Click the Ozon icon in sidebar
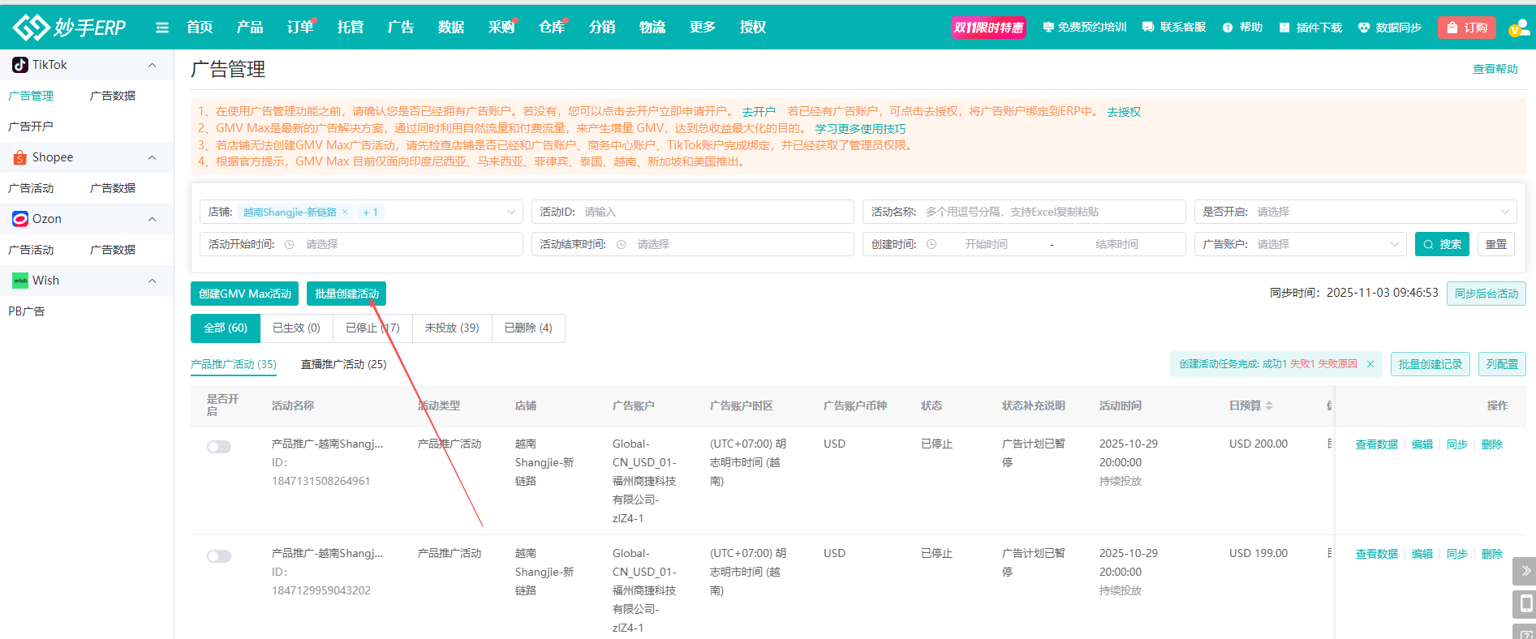Image resolution: width=1536 pixels, height=639 pixels. coord(20,219)
